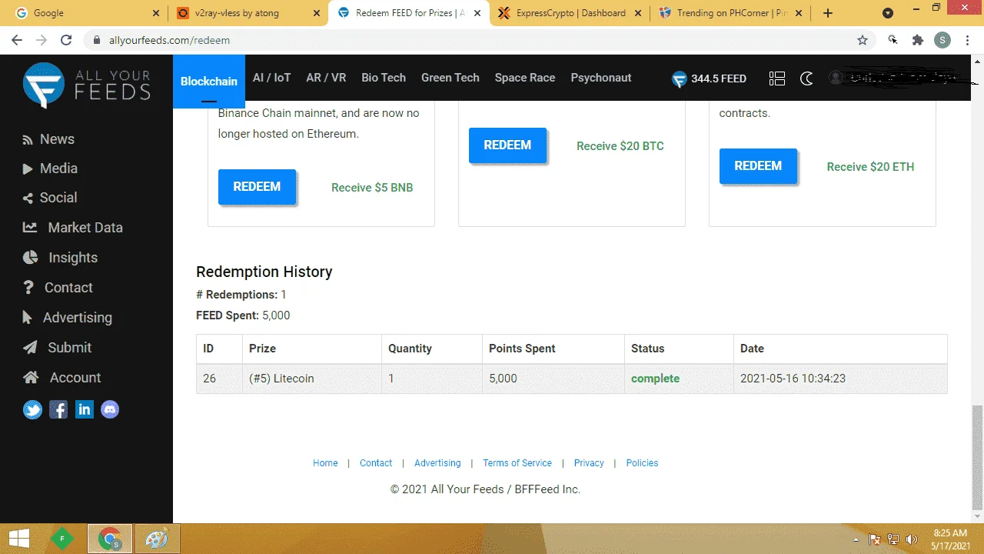Open Media in the sidebar
984x554 pixels.
50,169
